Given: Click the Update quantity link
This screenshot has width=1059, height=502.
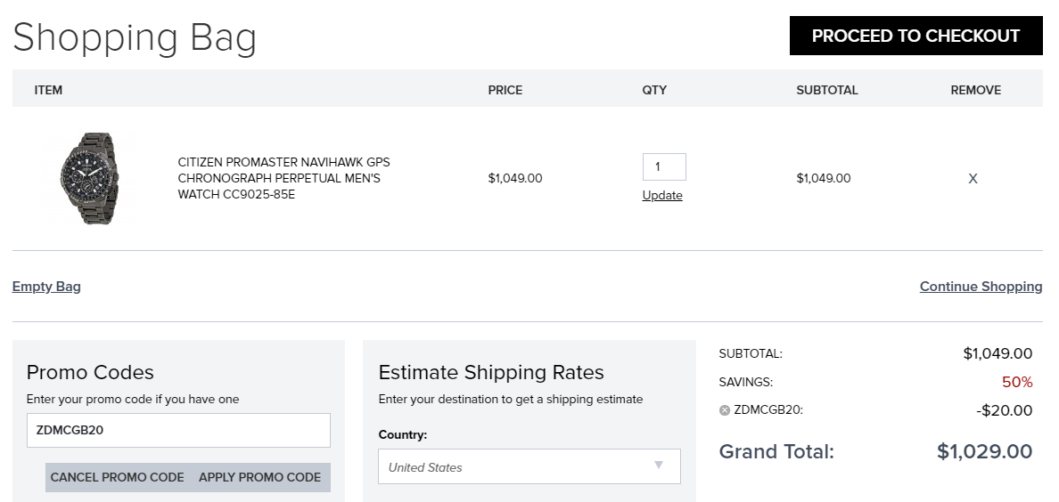Looking at the screenshot, I should click(x=661, y=196).
